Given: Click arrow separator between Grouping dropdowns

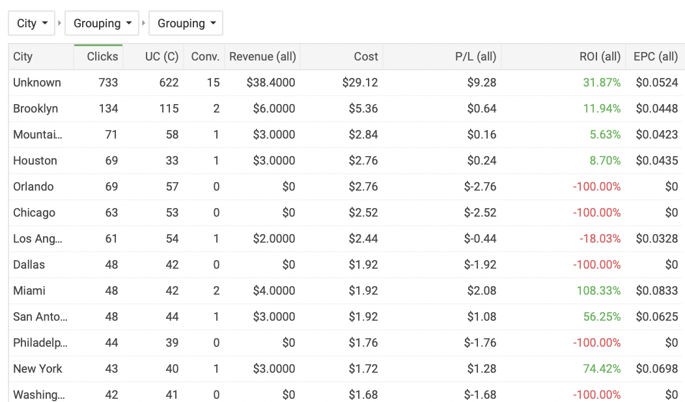Looking at the screenshot, I should click(x=144, y=23).
